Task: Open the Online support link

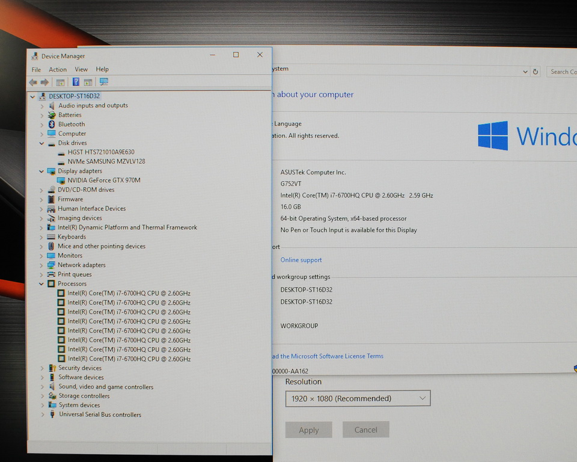Action: pyautogui.click(x=301, y=260)
